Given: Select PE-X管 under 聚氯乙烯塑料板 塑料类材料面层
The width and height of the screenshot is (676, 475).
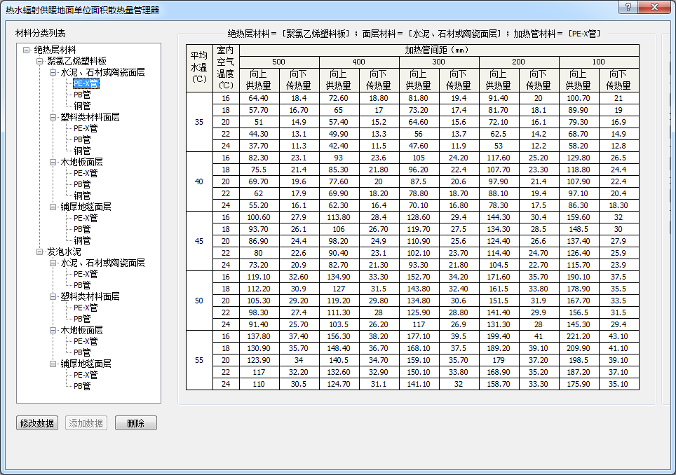Looking at the screenshot, I should pyautogui.click(x=86, y=128).
